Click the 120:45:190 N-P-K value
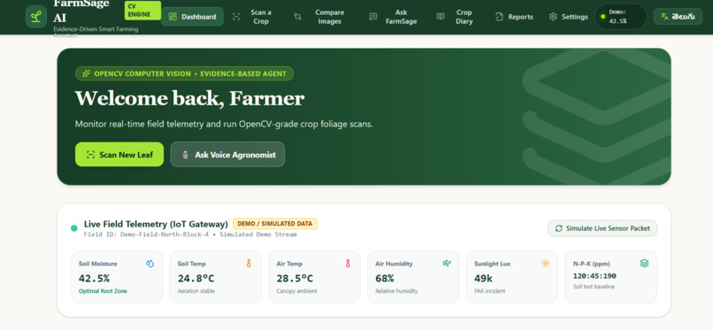 594,276
